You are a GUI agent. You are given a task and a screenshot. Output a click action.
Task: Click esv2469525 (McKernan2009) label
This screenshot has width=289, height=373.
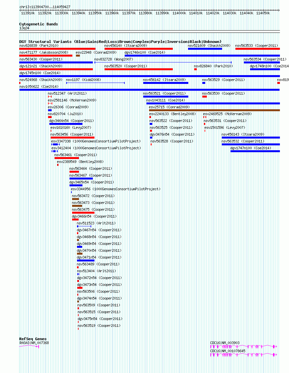point(228,114)
